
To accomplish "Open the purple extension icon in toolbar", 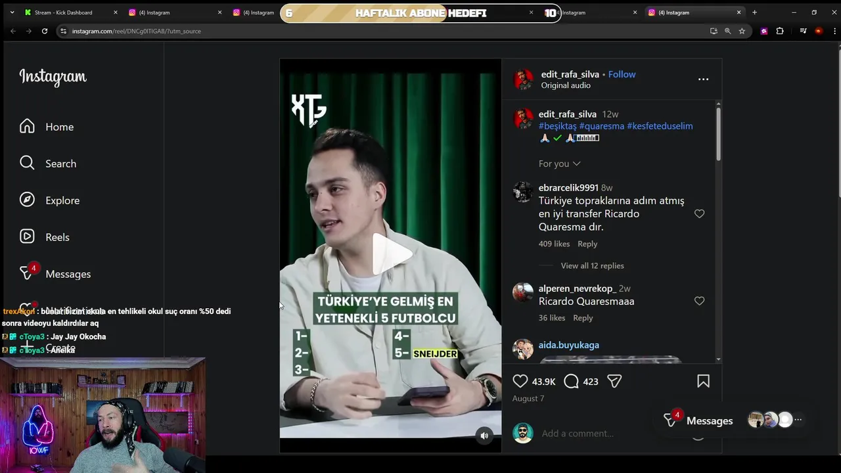I will point(763,31).
